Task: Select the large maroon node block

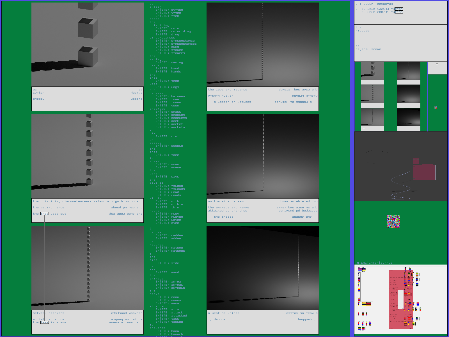Action: tap(424, 172)
